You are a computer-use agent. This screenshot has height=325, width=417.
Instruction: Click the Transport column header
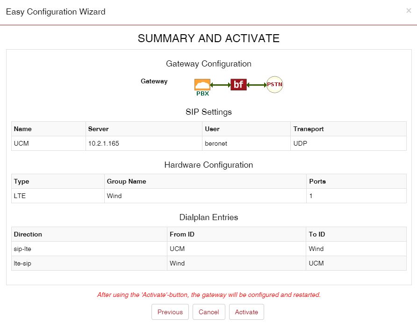tap(309, 129)
